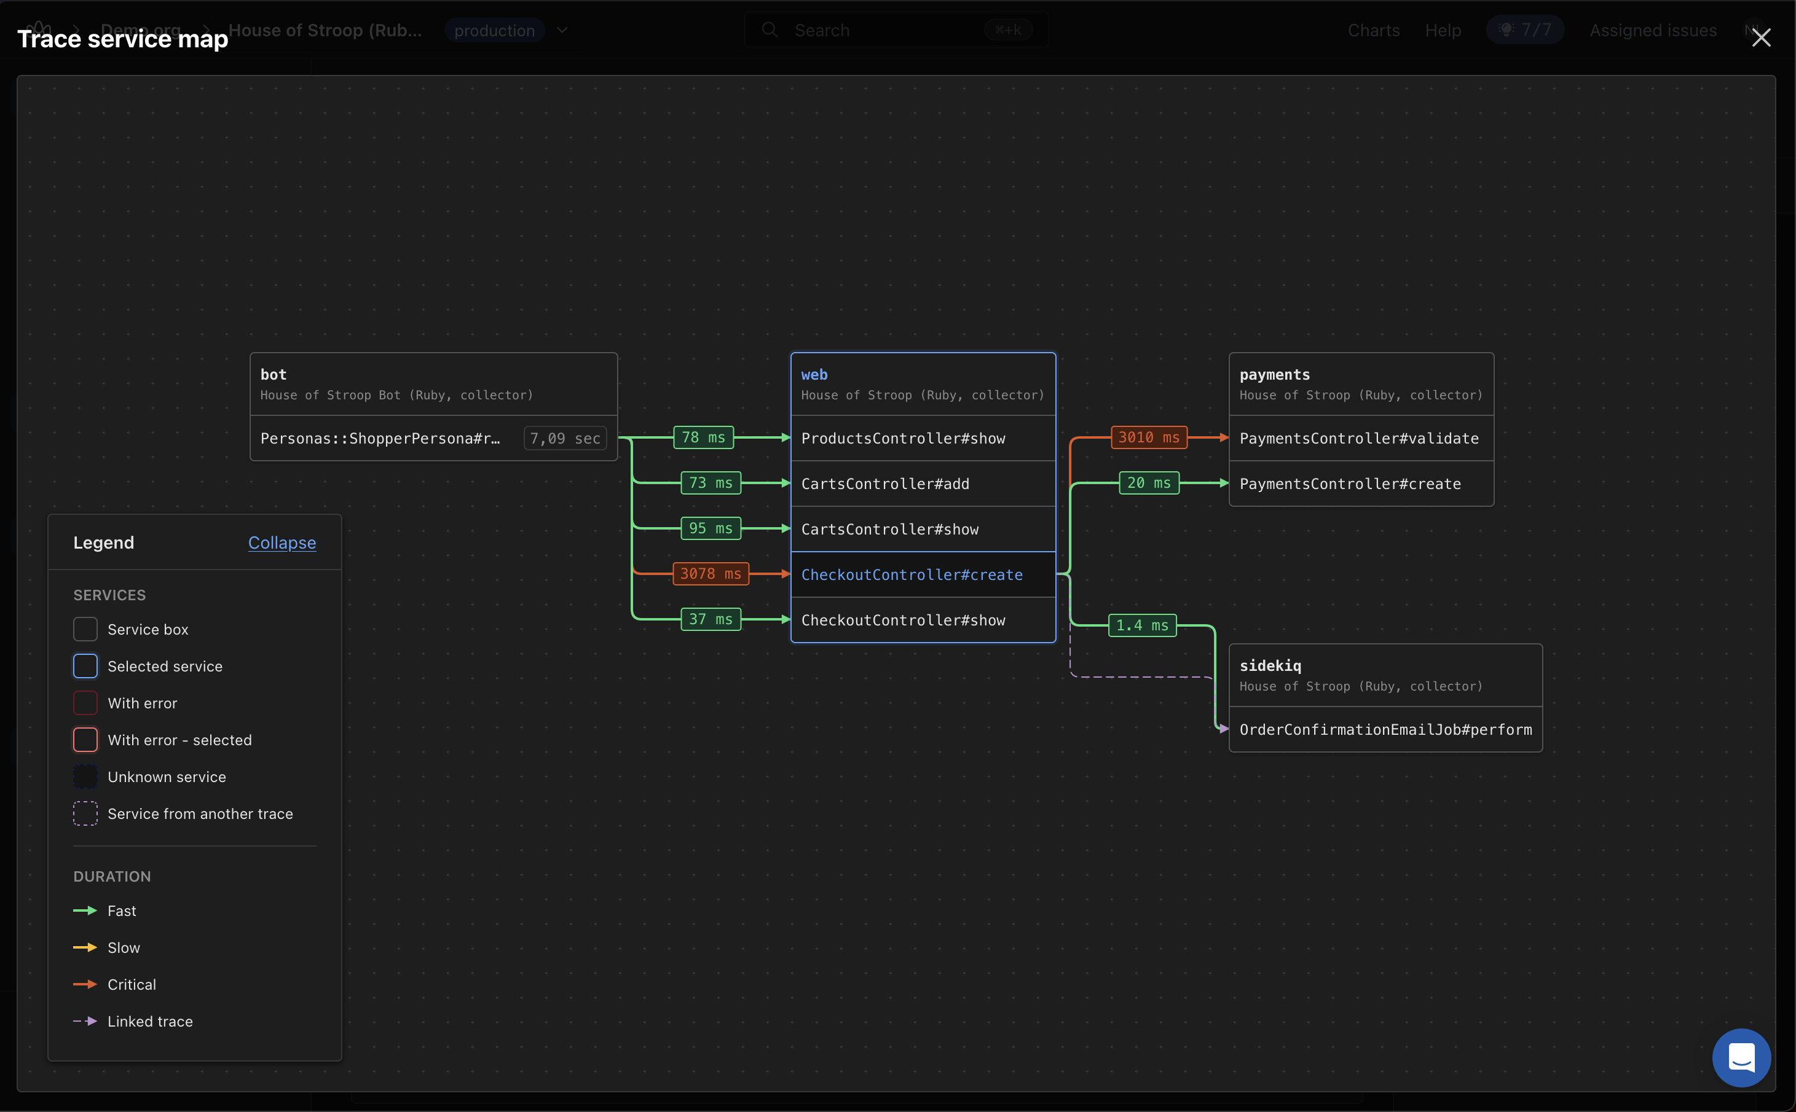Image resolution: width=1796 pixels, height=1112 pixels.
Task: Click the 1.4 ms duration label
Action: [1143, 626]
